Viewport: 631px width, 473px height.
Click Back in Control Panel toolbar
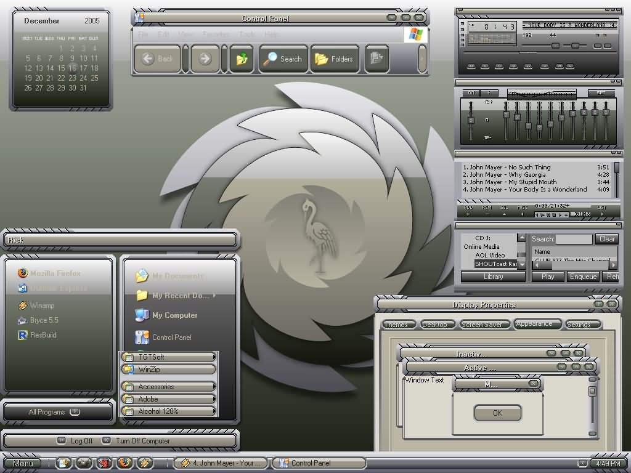point(157,59)
